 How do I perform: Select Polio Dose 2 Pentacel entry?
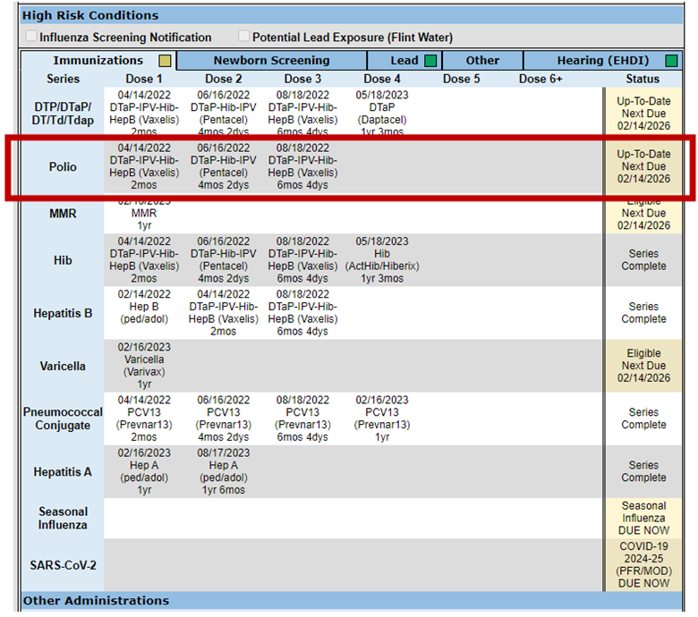223,166
